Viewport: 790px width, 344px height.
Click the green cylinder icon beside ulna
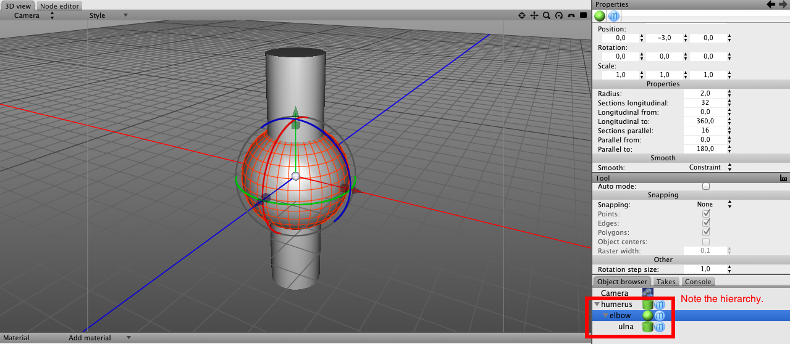click(647, 327)
